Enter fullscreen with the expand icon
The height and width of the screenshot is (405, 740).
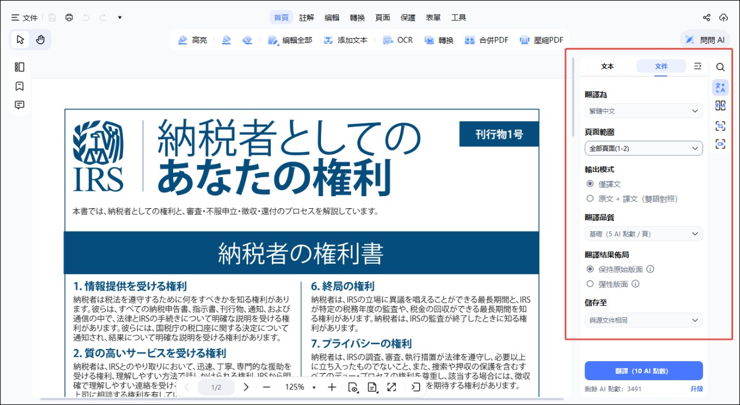click(x=391, y=387)
